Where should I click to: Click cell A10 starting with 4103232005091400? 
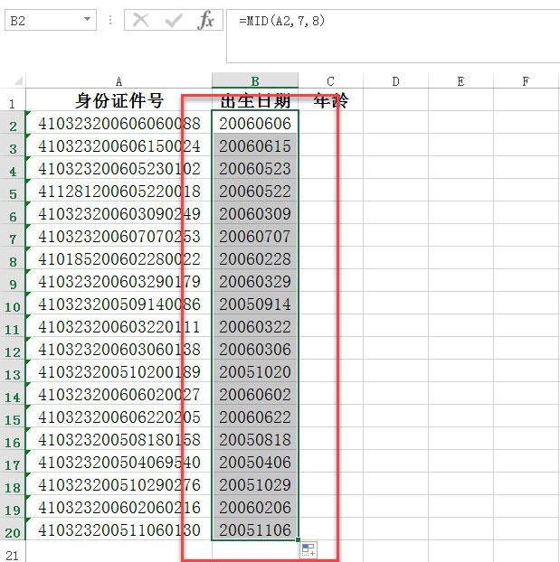click(x=119, y=304)
